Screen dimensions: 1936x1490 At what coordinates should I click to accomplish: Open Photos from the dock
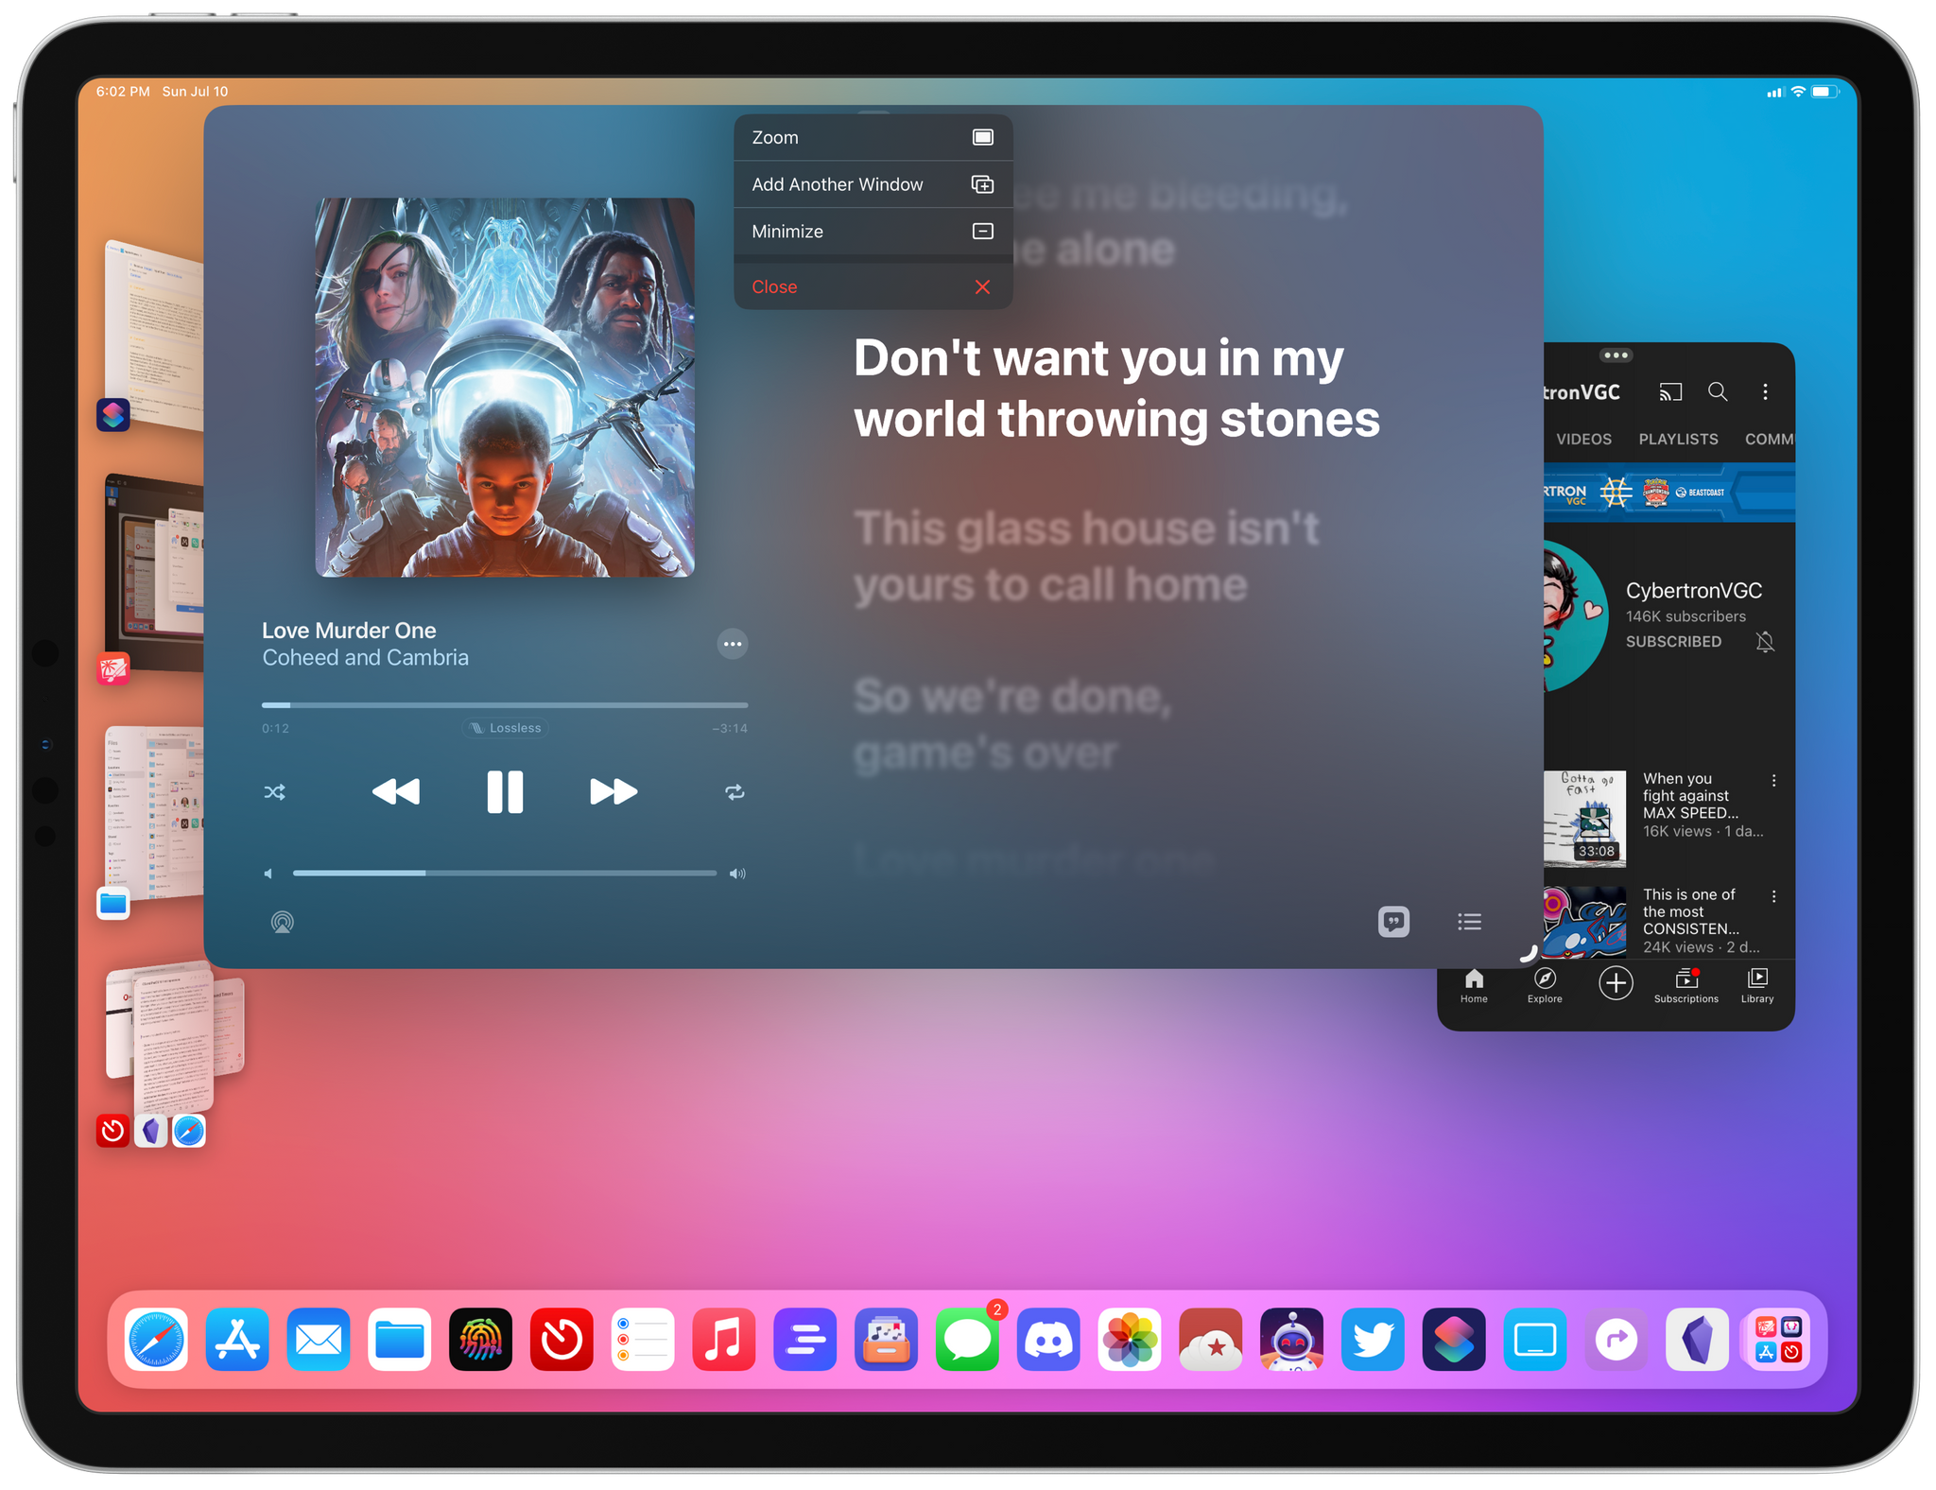pos(1130,1339)
